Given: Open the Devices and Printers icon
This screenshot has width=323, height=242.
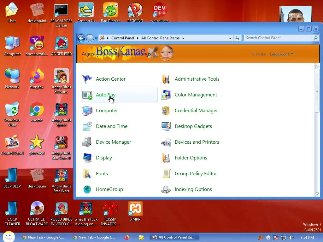Looking at the screenshot, I should pos(166,142).
